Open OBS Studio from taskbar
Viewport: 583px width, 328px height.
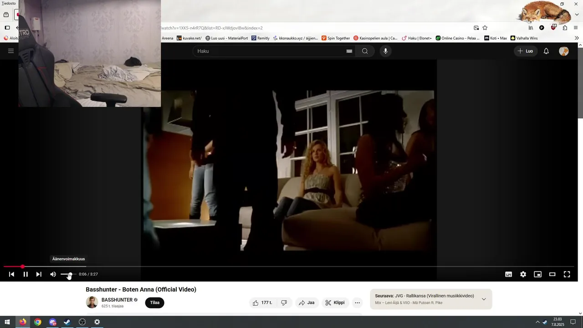82,322
